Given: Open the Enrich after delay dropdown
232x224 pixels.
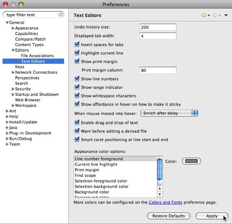Looking at the screenshot, I should [169, 113].
